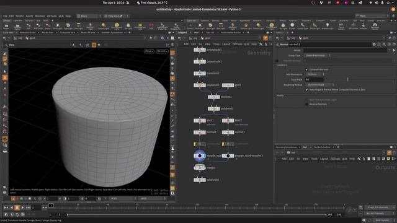Screen dimensions: 397x223
Task: Click the exoside_quadremesher2 node
Action: click(x=228, y=155)
